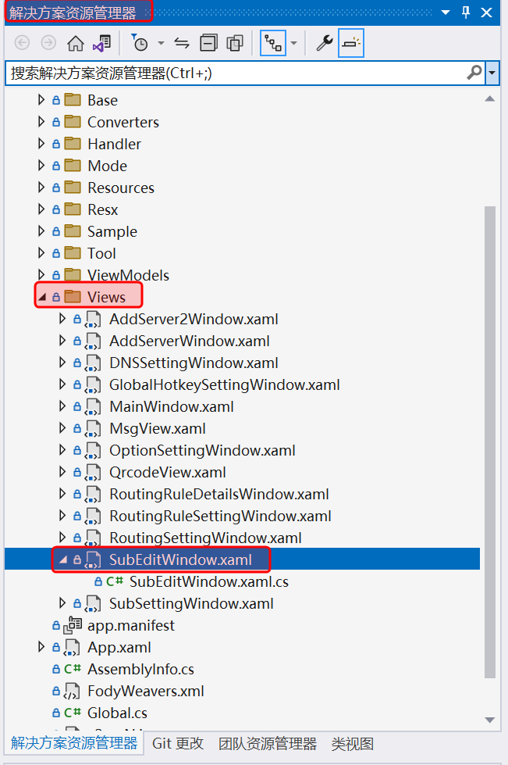The image size is (508, 765).
Task: Collapse all items in Solution Explorer
Action: pos(208,44)
